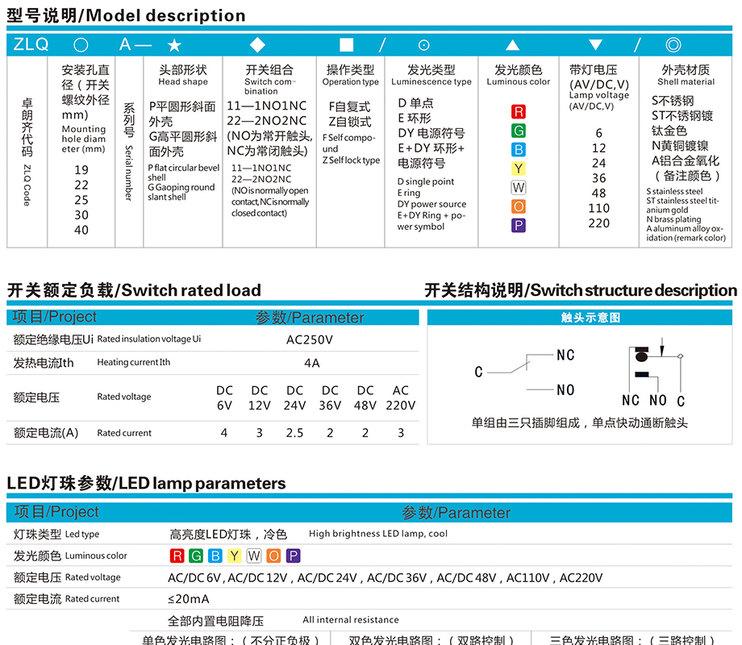Image resolution: width=742 pixels, height=645 pixels.
Task: Click the 触头示意图 panel header
Action: coord(590,318)
